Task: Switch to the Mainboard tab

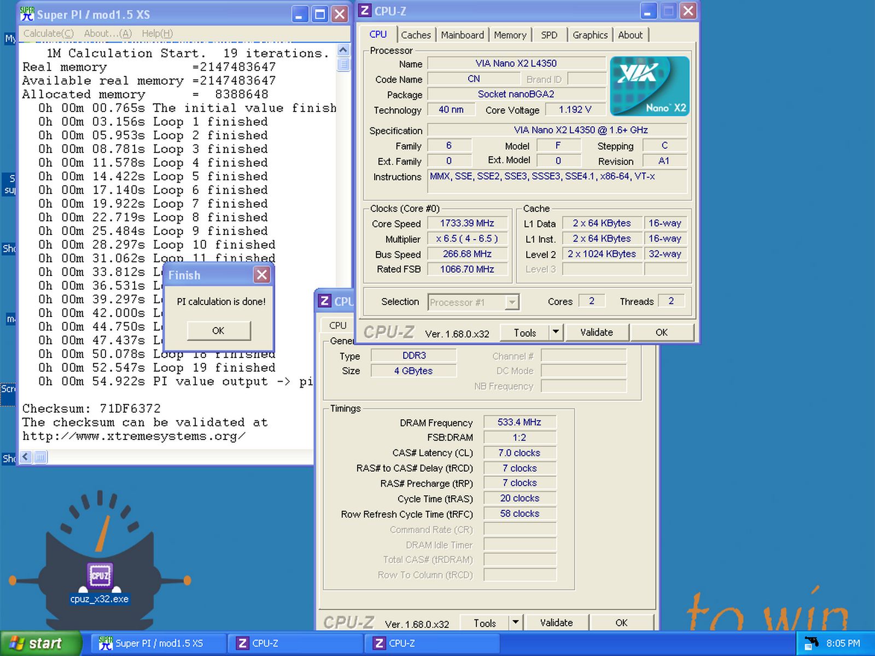Action: [x=462, y=35]
